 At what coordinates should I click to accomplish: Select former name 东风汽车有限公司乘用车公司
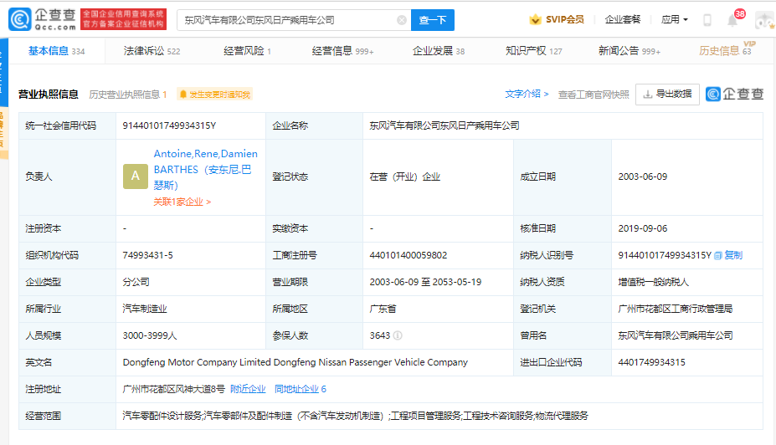[675, 335]
